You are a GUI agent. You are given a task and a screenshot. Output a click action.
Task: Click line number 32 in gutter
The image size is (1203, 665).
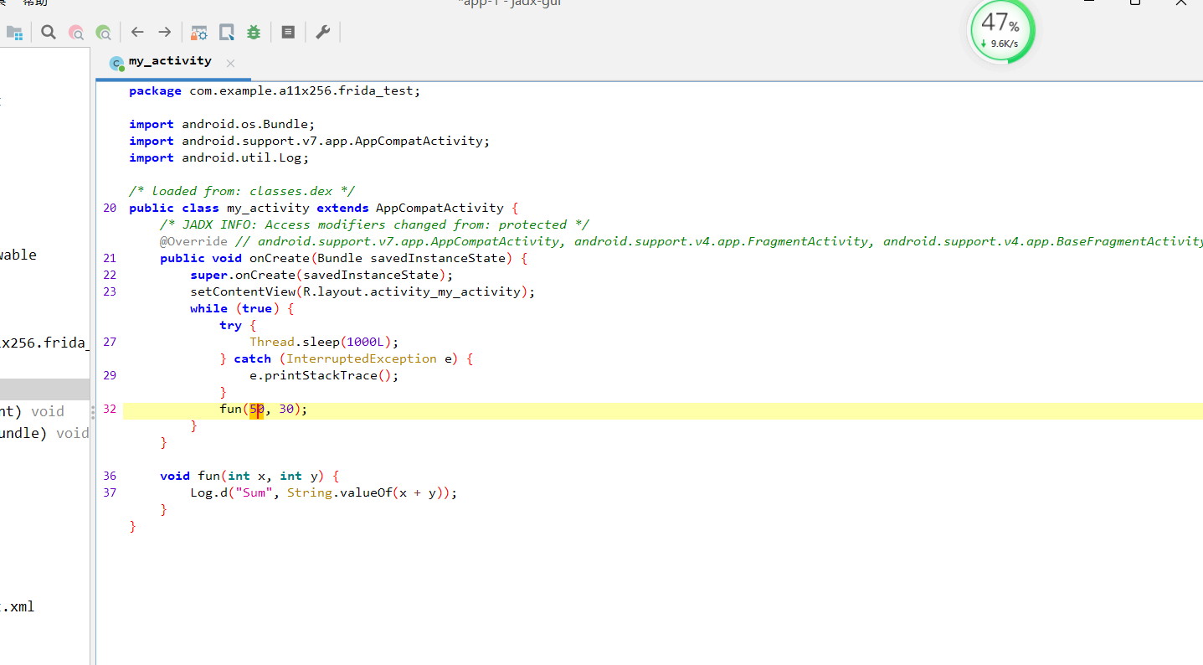click(110, 409)
